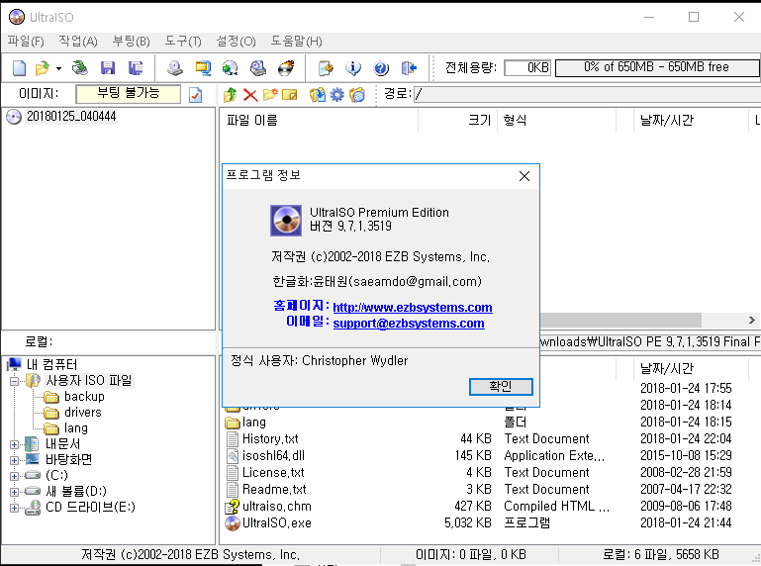Open the 부팅(B) menu
The image size is (761, 566).
click(131, 42)
